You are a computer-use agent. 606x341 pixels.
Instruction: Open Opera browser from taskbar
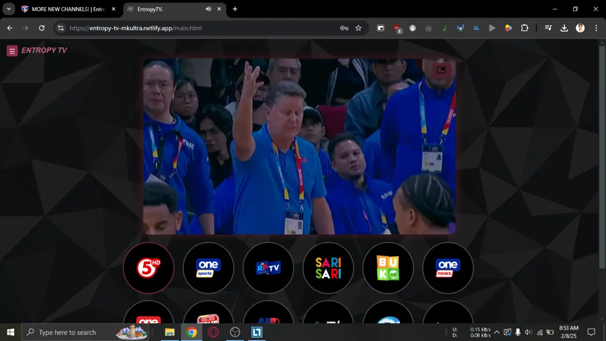pos(214,332)
